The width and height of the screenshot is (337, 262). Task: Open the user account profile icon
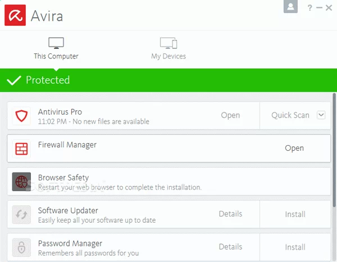coord(290,7)
